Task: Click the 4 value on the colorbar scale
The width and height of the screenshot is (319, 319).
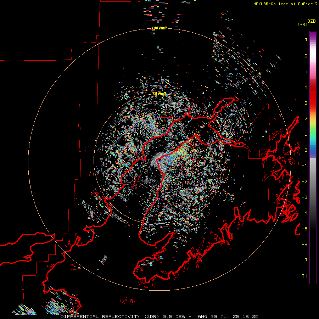Action: point(306,87)
